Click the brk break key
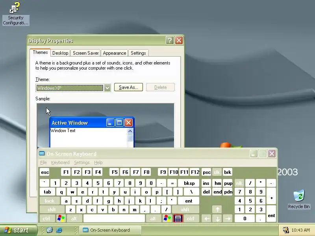Image resolution: width=315 pixels, height=236 pixels. coord(228,172)
